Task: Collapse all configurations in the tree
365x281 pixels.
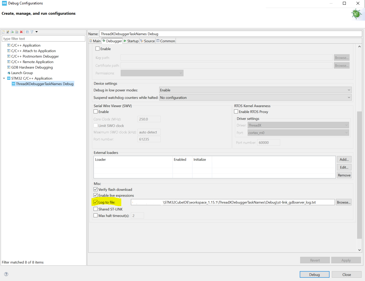Action: point(27,32)
